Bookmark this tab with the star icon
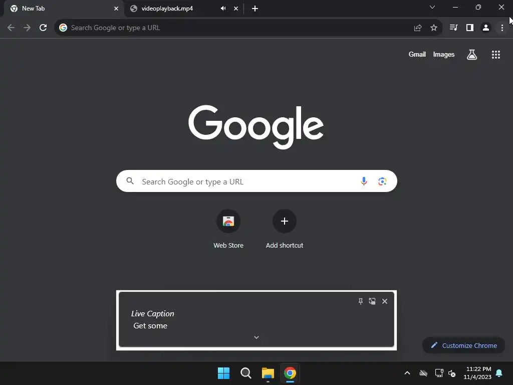 point(433,28)
